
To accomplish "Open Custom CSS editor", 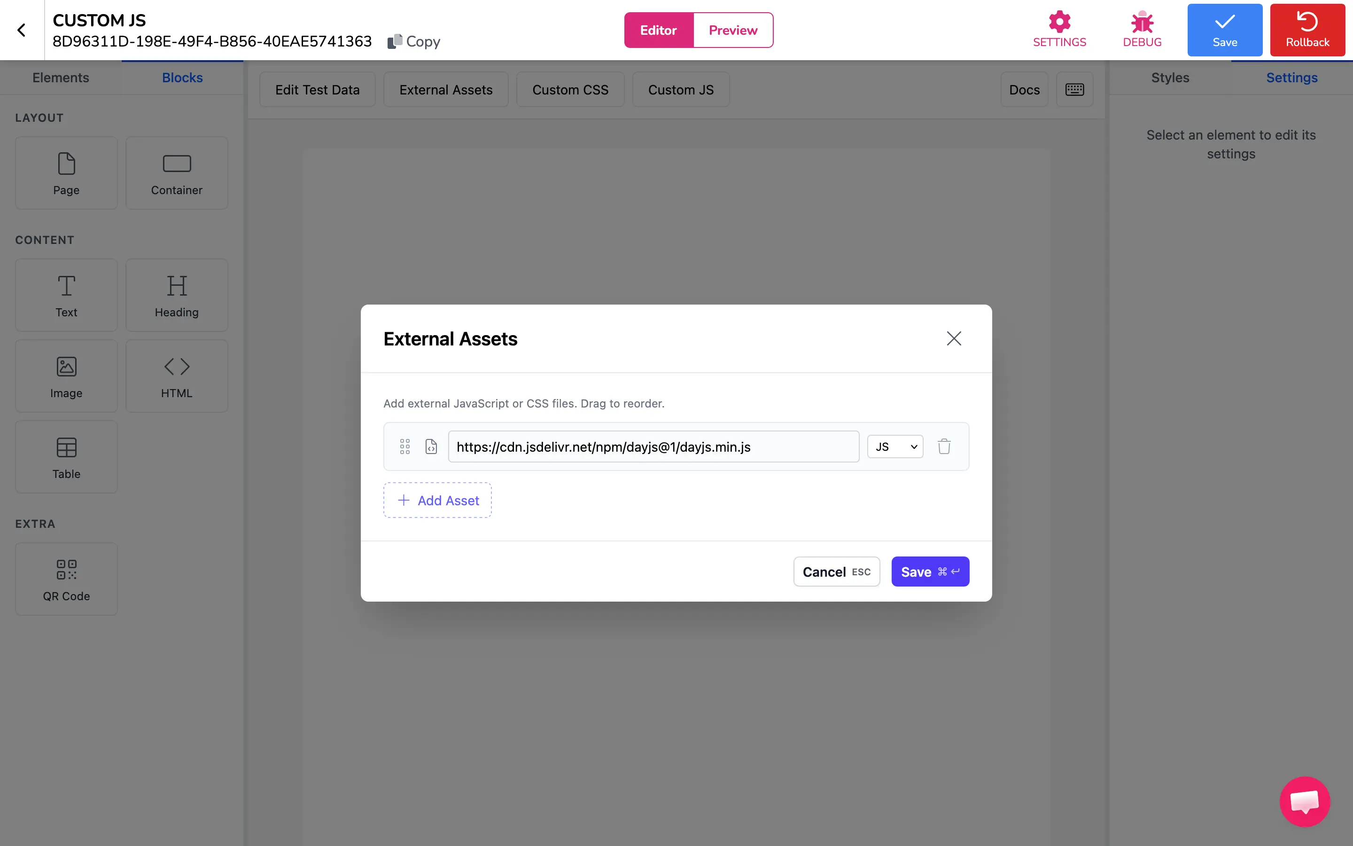I will (x=570, y=89).
